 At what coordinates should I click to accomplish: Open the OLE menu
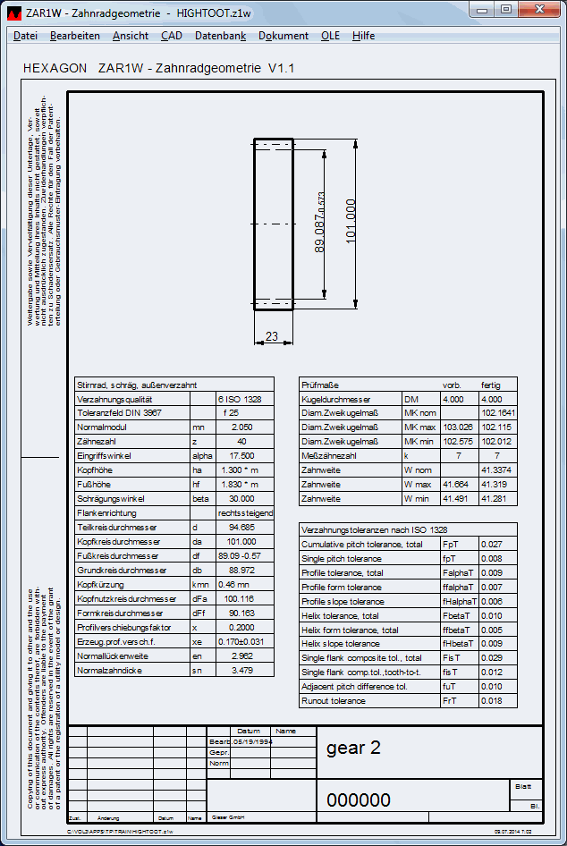tap(331, 36)
